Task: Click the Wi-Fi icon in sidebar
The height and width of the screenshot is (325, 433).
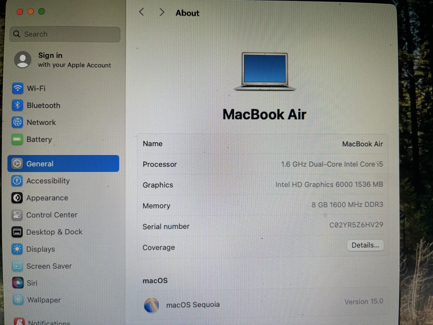Action: coord(18,88)
